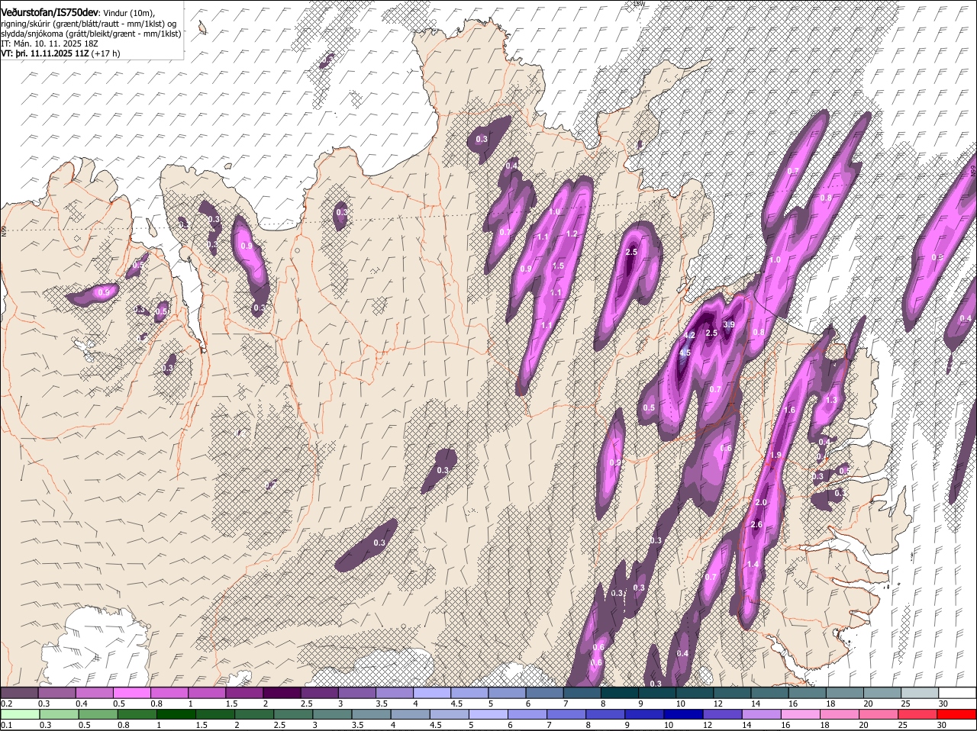Click the 30 label on the upper legend row
This screenshot has width=977, height=731.
[943, 704]
